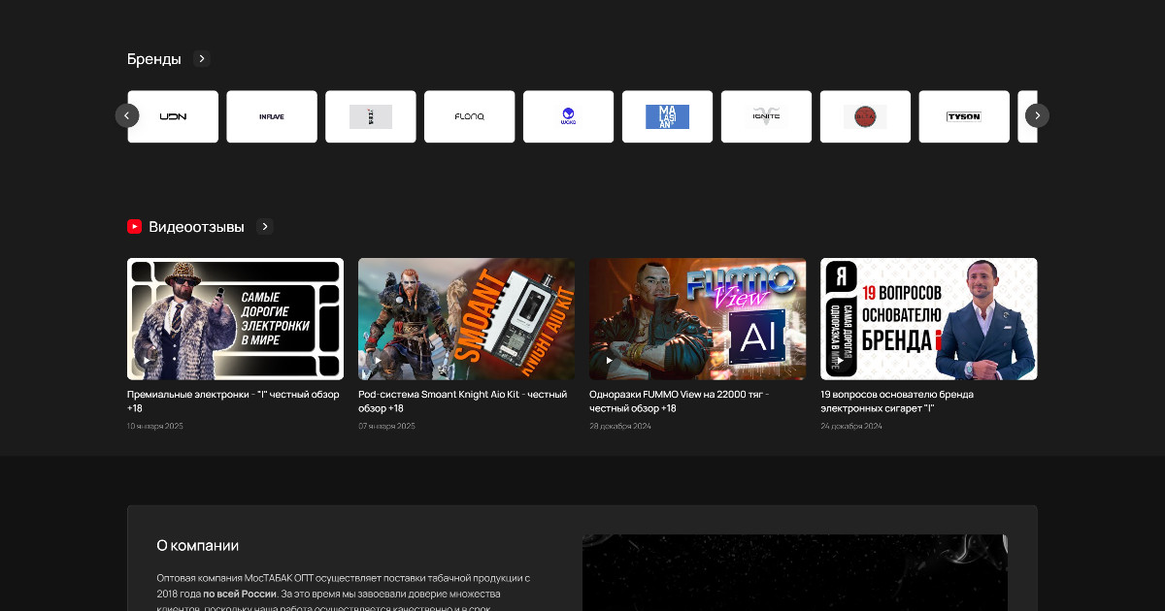
Task: Play the Smoant Knight Aio Kit video icon
Action: coord(378,360)
